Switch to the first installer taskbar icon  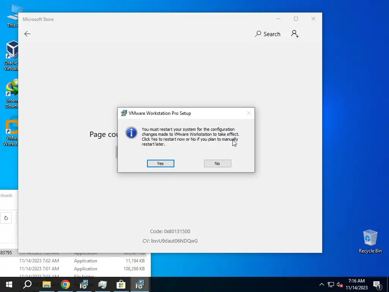tap(84, 284)
